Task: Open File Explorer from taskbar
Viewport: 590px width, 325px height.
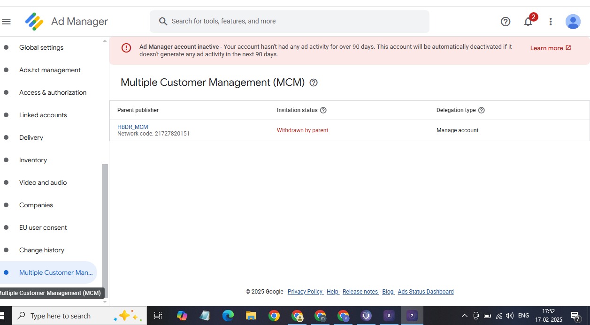Action: 251,316
